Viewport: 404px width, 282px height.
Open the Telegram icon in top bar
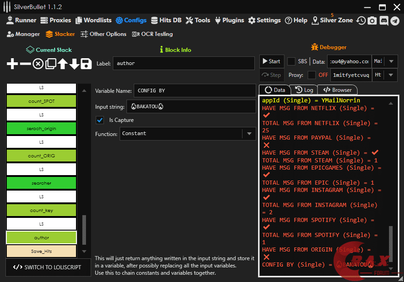pos(394,20)
